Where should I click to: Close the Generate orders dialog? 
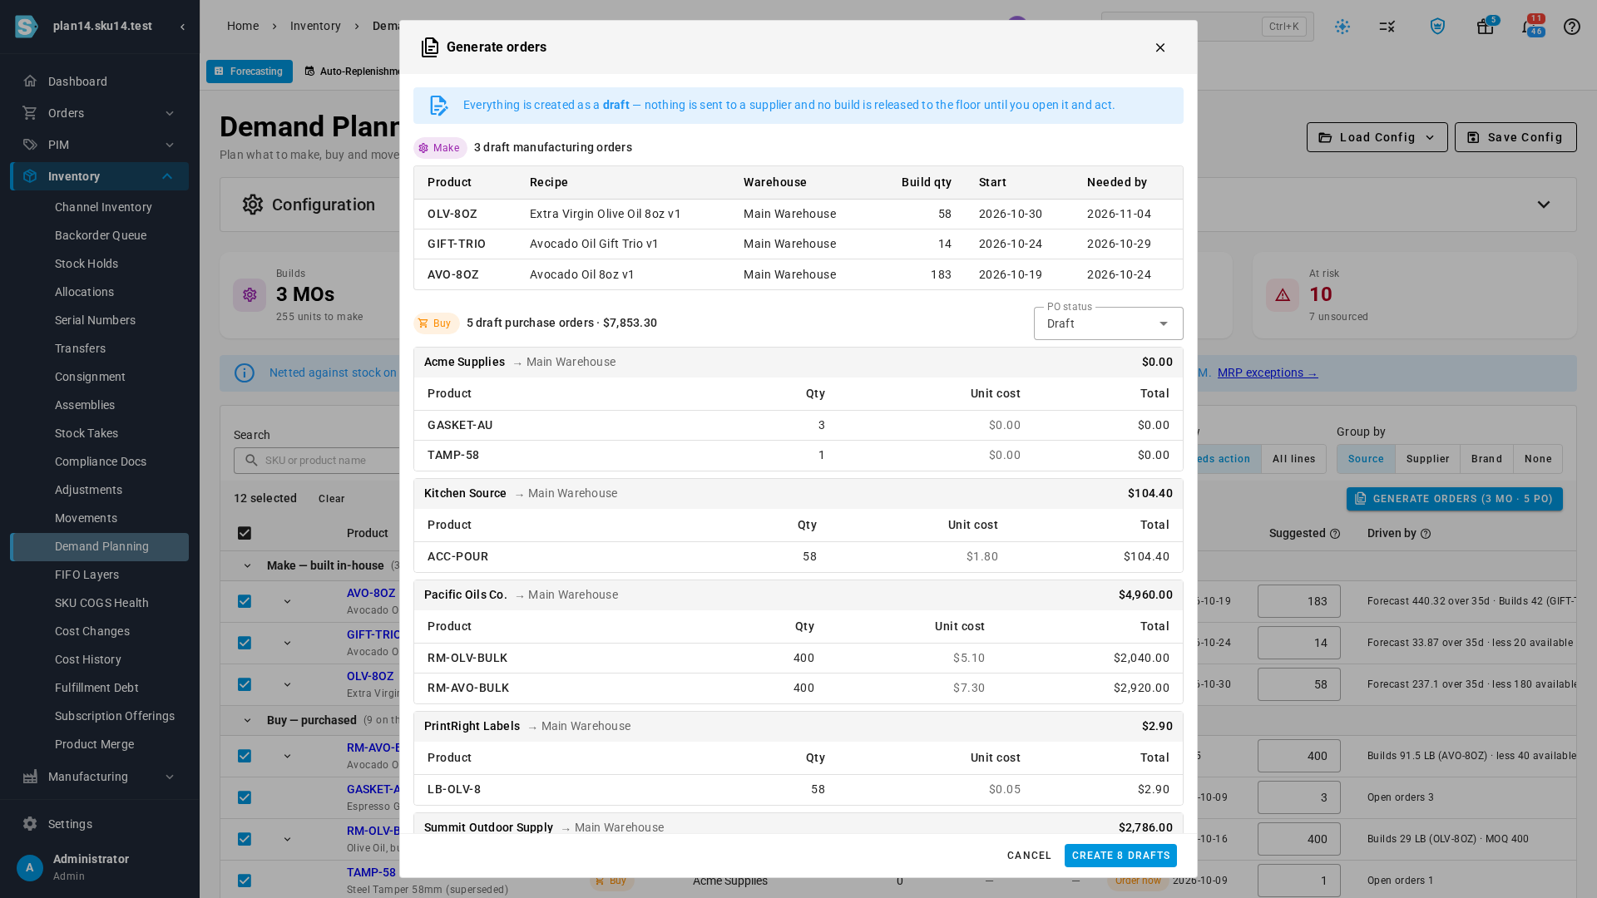[1160, 47]
